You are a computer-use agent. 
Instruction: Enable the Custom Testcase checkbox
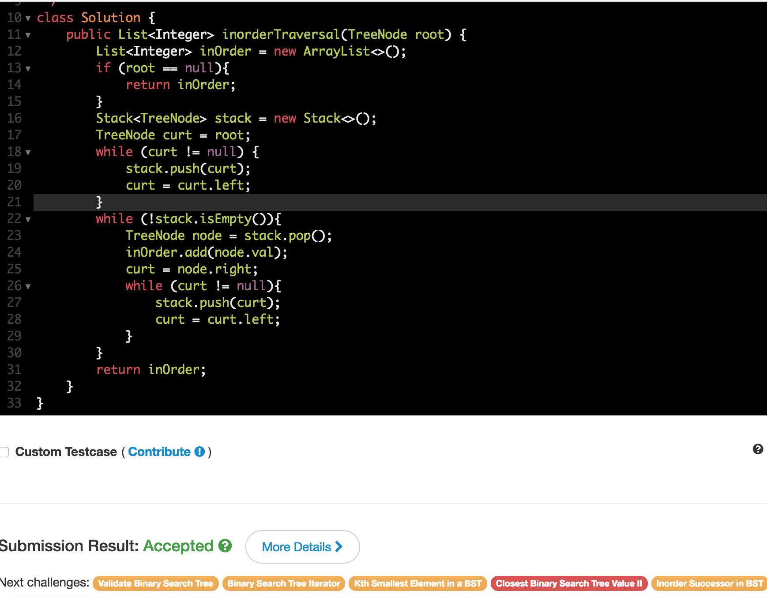4,452
